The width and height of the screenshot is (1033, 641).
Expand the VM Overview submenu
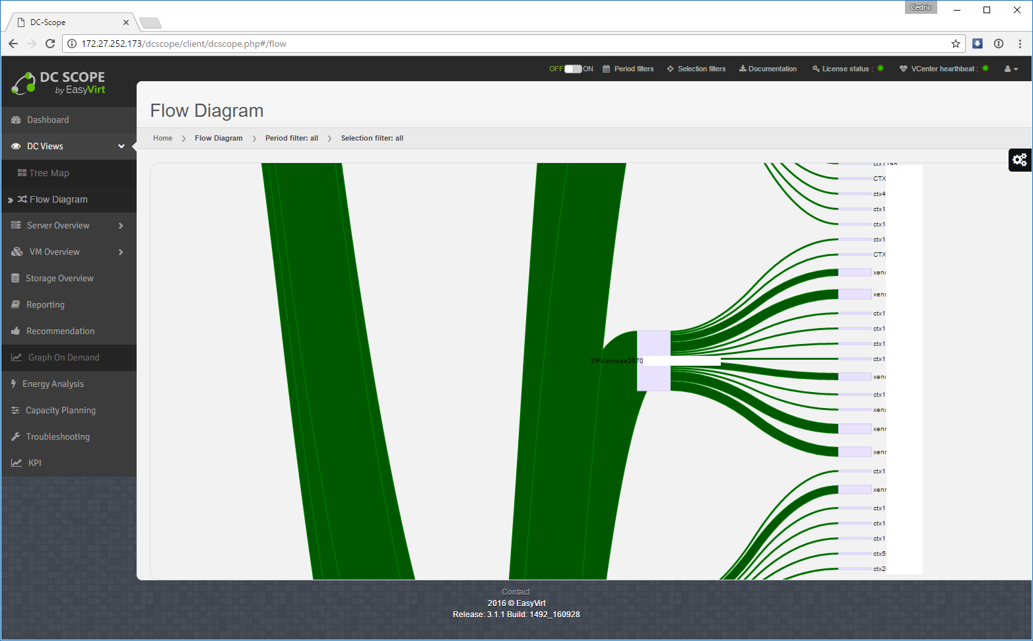[x=121, y=252]
